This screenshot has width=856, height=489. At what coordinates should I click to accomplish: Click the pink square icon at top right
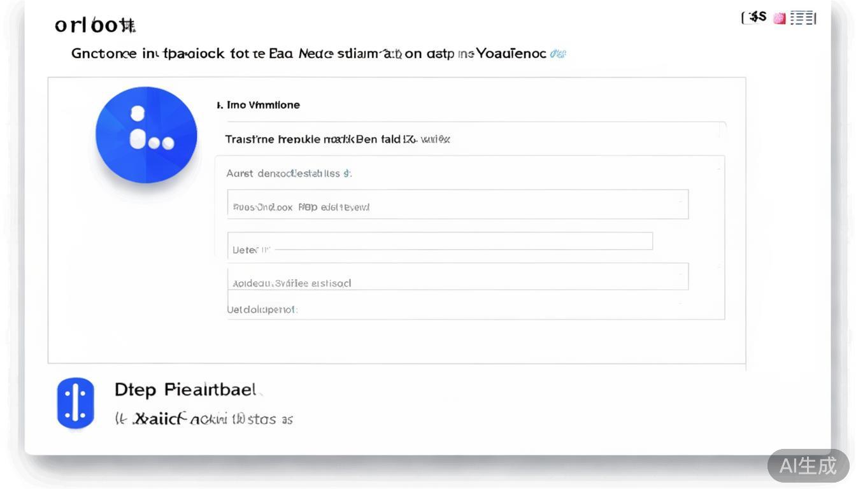[x=779, y=18]
